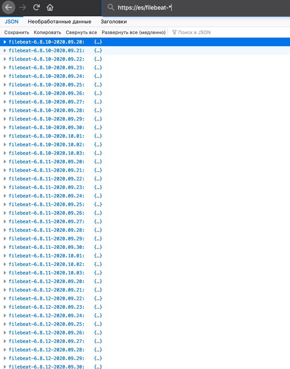Select key filebeat-6.8.10-2020.09.24
290x369 pixels.
tap(47, 76)
